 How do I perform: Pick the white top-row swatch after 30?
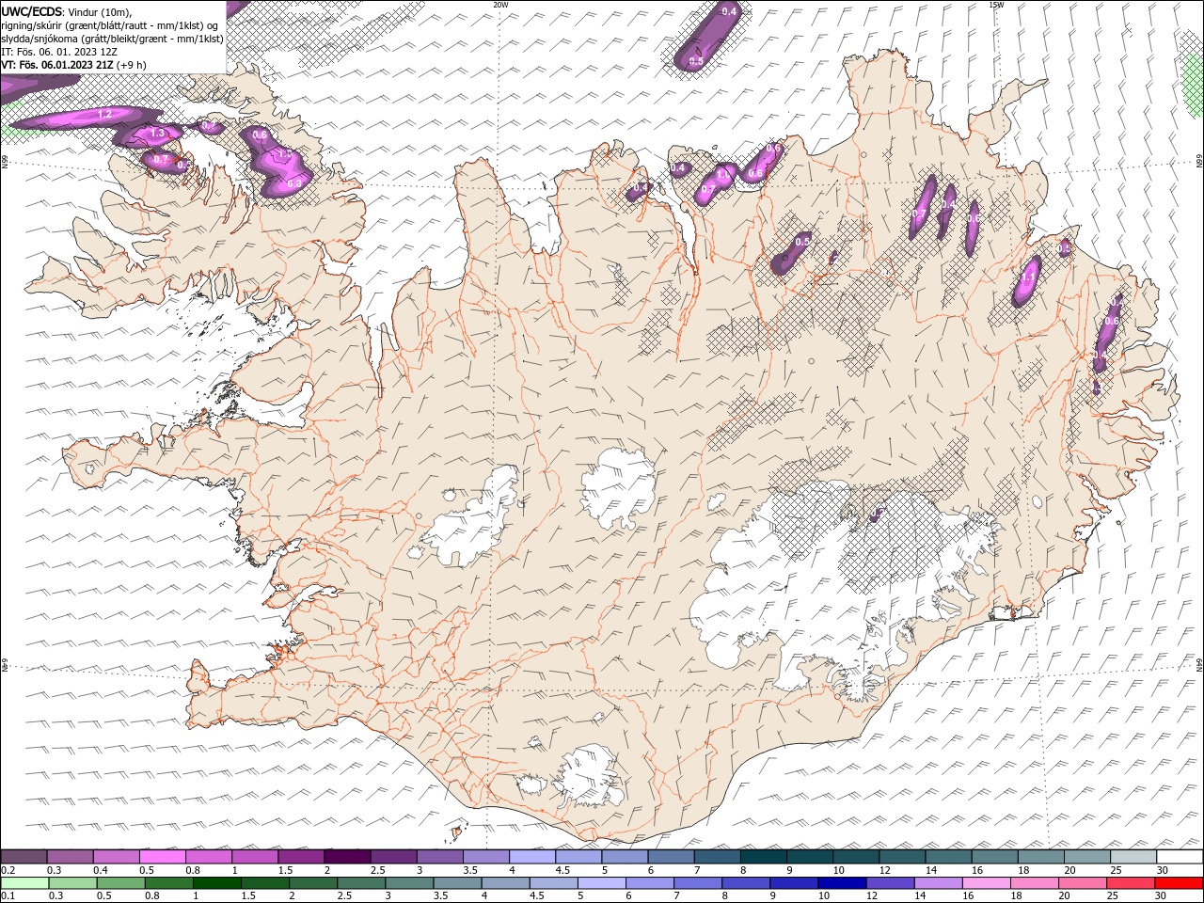coord(1180,857)
